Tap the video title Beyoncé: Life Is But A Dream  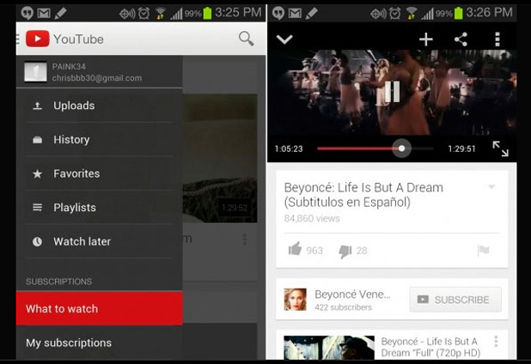(x=363, y=195)
